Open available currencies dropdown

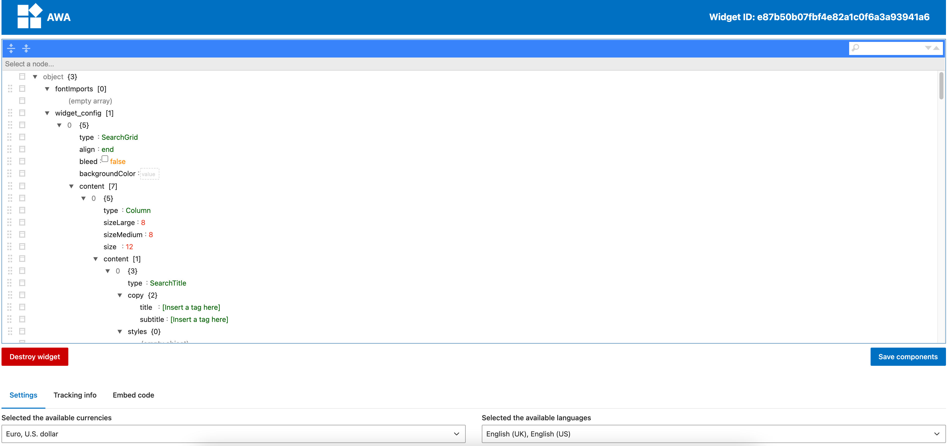coord(233,434)
